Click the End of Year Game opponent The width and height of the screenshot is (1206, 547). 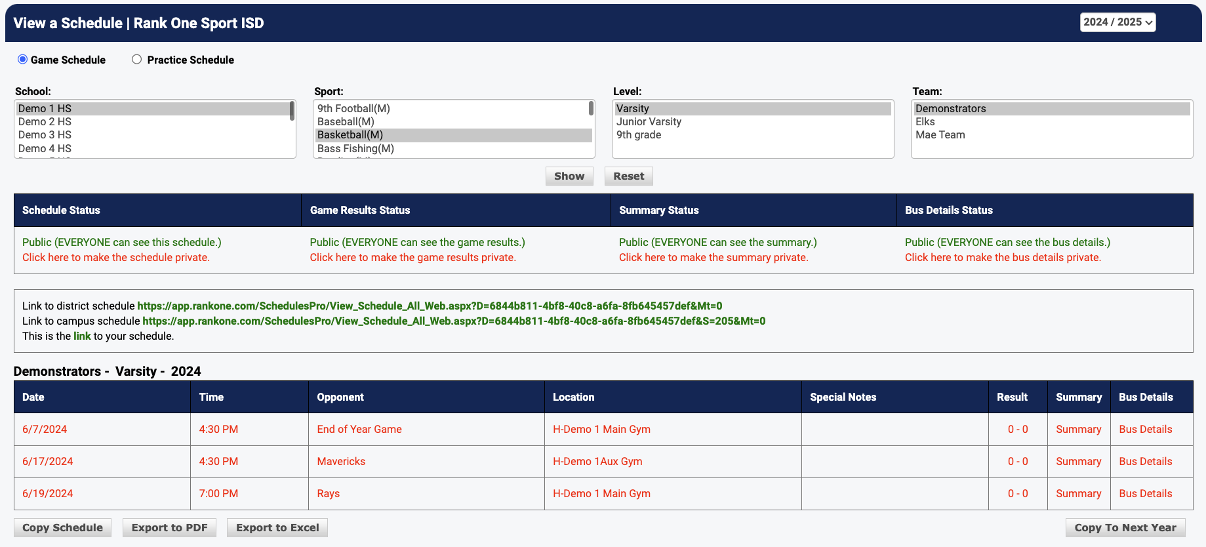pos(359,429)
